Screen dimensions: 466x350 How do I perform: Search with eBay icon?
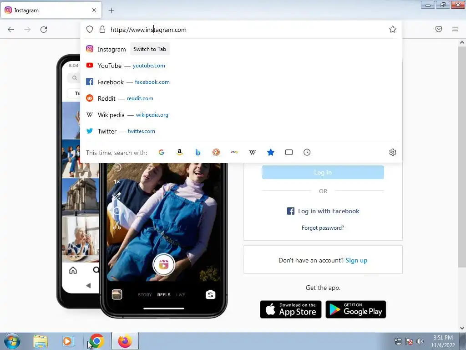tap(234, 152)
